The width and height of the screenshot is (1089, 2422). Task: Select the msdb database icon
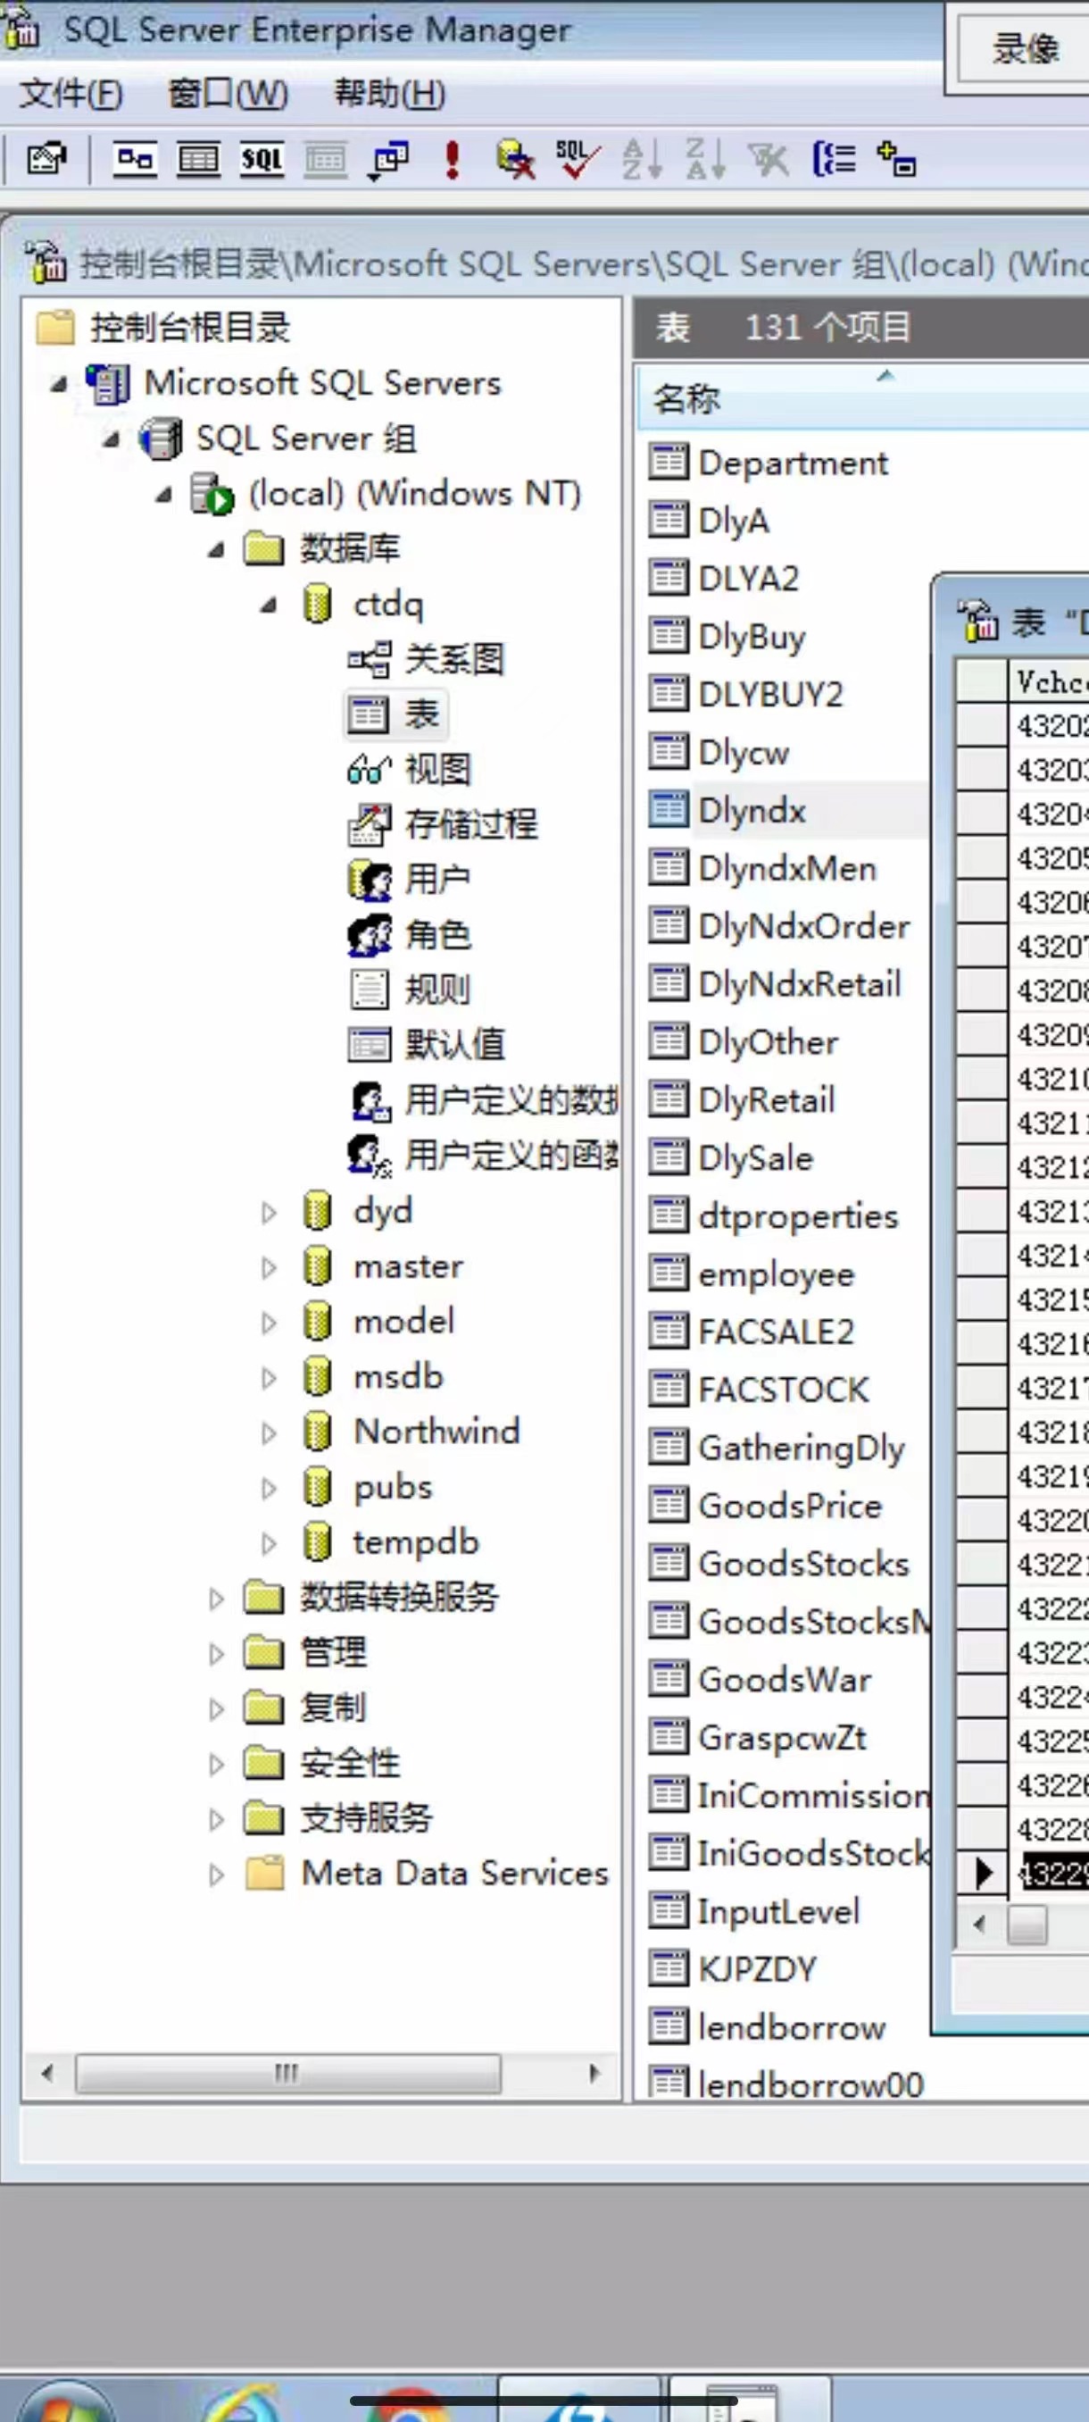click(318, 1378)
